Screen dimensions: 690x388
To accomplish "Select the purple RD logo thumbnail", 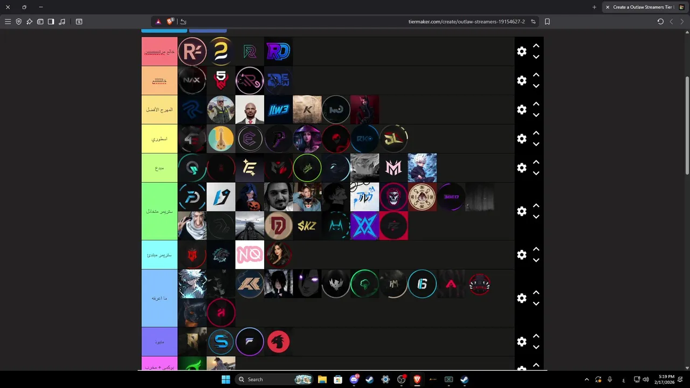I will click(279, 51).
